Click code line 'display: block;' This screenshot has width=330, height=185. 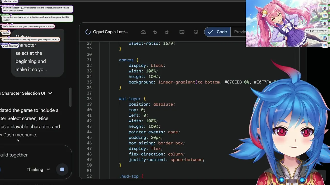[x=147, y=66]
